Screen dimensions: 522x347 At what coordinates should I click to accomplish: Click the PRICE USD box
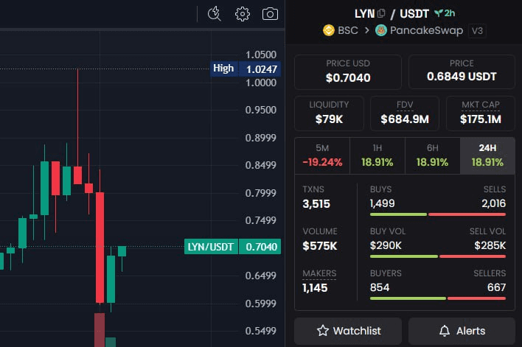coord(348,71)
